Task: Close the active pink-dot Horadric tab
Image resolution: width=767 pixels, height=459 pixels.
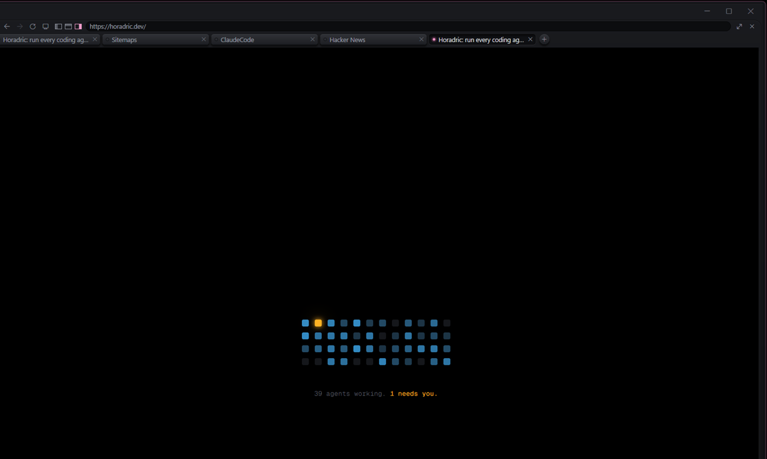Action: (x=530, y=39)
